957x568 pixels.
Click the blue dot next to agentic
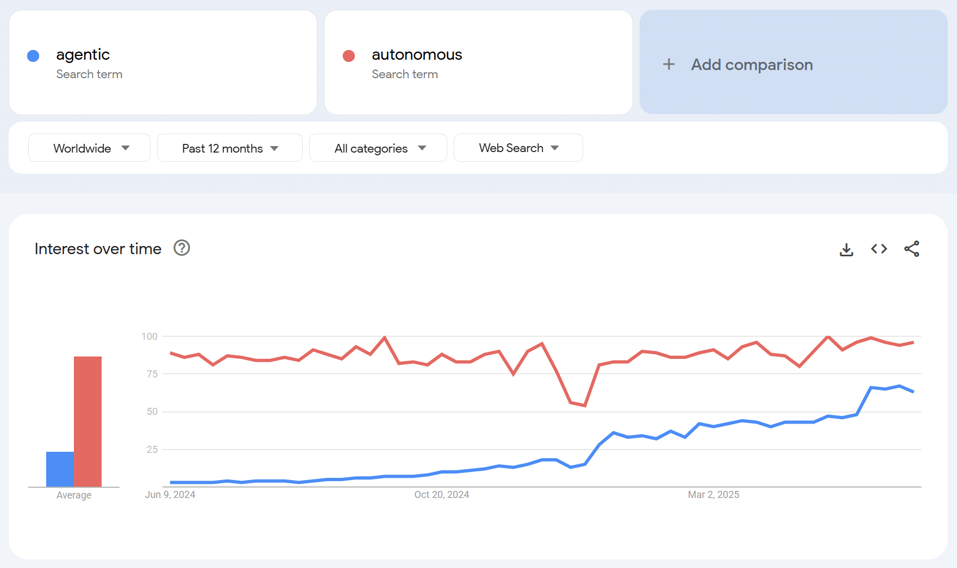point(33,56)
